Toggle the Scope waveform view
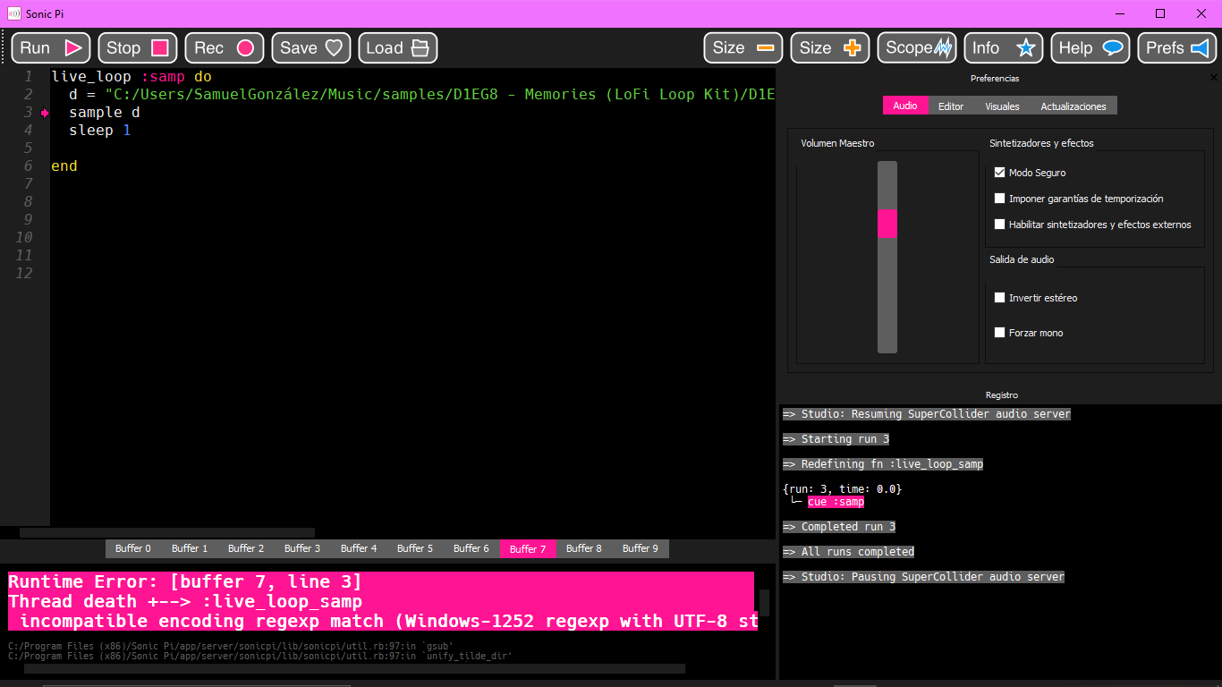 click(x=917, y=48)
